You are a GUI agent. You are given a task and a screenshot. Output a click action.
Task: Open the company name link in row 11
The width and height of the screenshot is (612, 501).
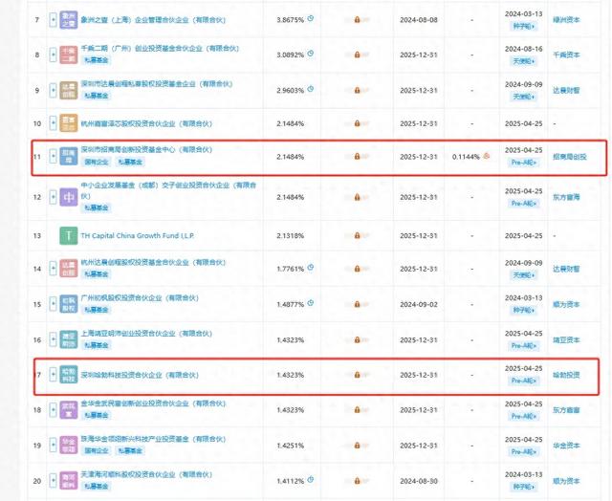coord(146,149)
